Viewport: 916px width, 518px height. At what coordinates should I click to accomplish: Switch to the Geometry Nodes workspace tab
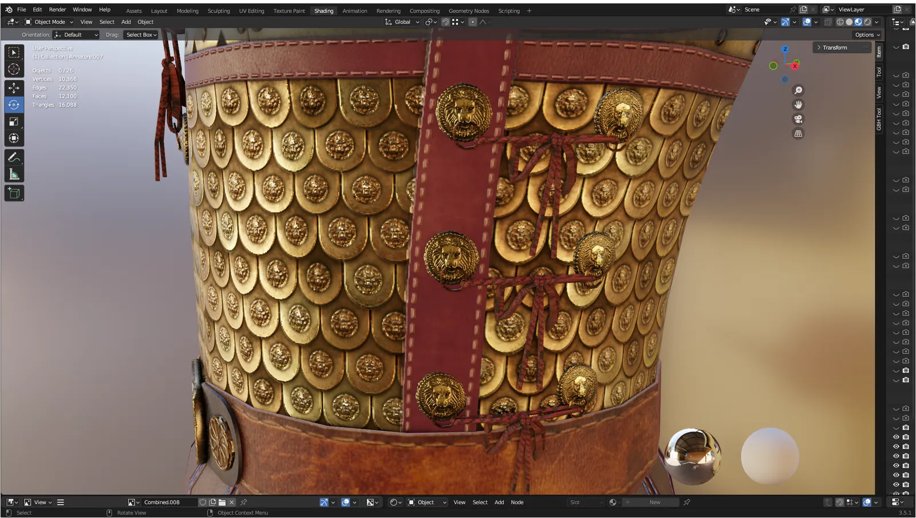469,11
